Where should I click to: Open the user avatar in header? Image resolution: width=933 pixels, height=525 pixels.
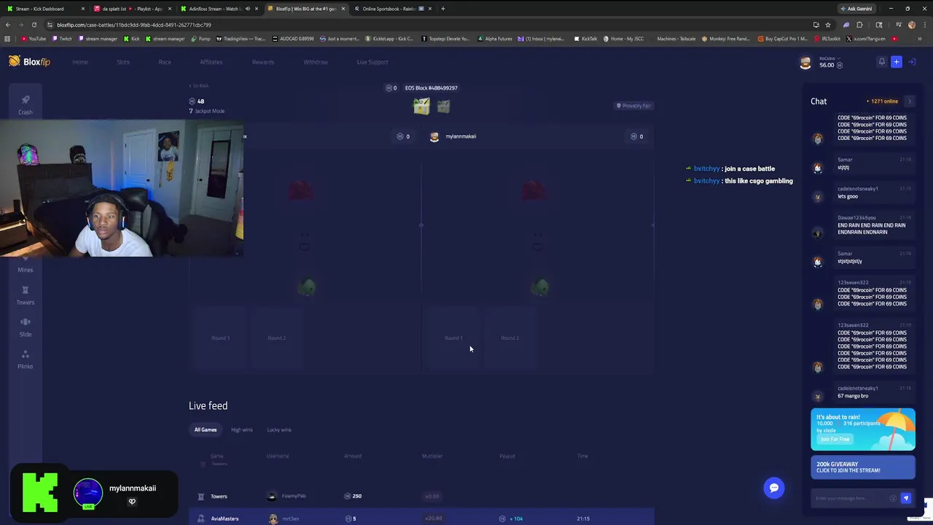805,63
